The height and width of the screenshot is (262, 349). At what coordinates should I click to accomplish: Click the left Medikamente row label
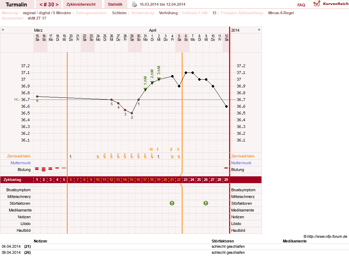coord(20,210)
